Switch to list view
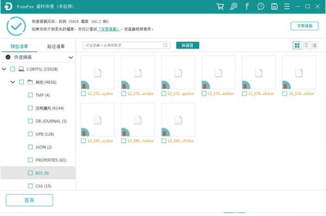 click(x=306, y=45)
